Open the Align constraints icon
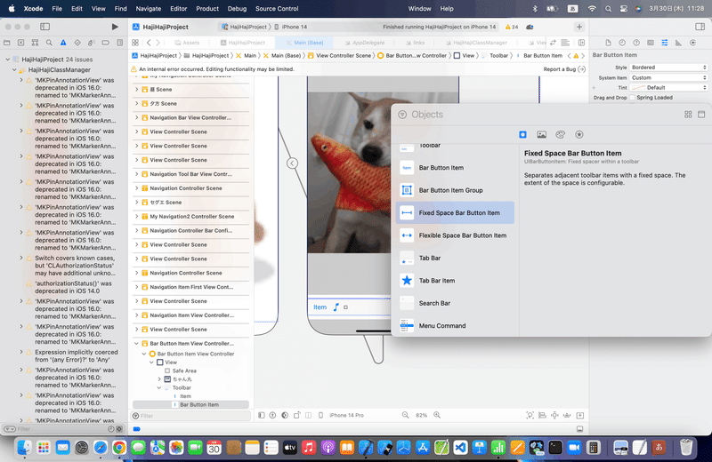This screenshot has height=462, width=712. (542, 415)
